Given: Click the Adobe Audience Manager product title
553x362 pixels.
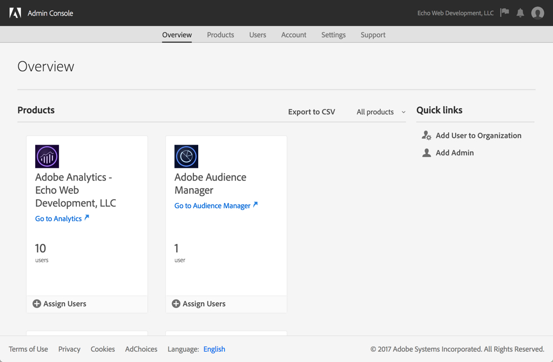Looking at the screenshot, I should click(x=210, y=183).
